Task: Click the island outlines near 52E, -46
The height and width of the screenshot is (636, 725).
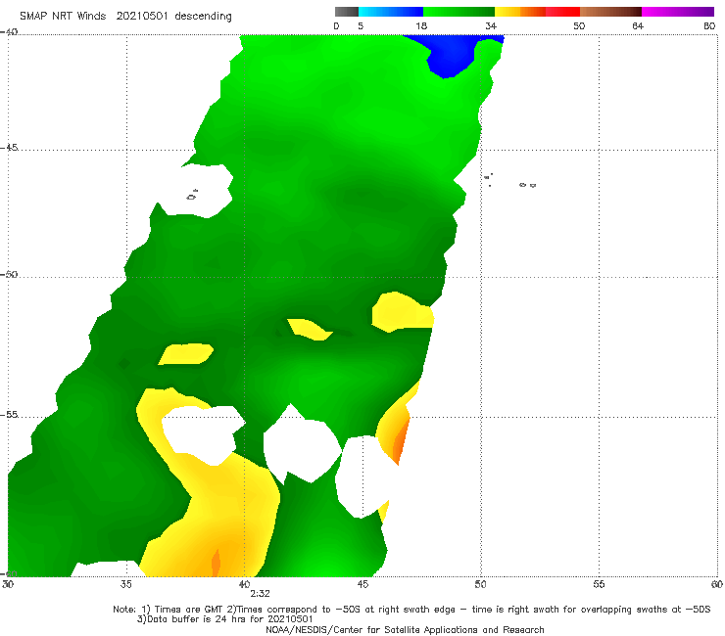Action: pyautogui.click(x=527, y=185)
